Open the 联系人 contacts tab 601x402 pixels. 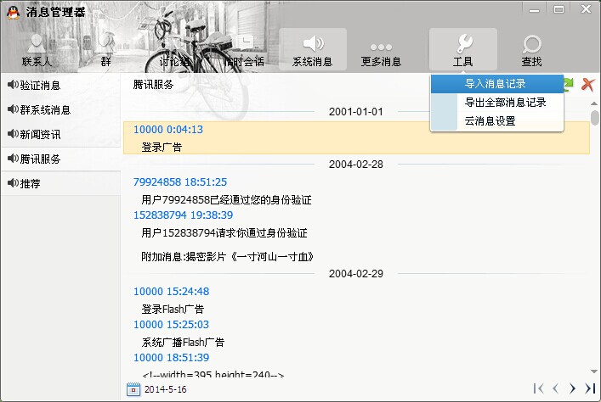(x=37, y=50)
